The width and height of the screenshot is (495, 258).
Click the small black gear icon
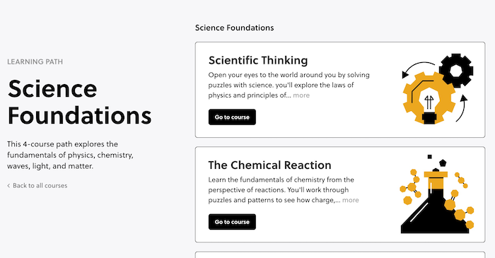[x=456, y=71]
